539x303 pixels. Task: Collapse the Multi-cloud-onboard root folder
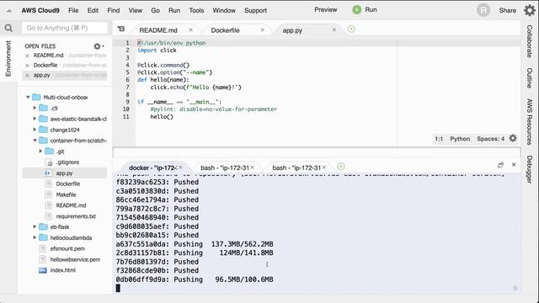click(x=28, y=98)
